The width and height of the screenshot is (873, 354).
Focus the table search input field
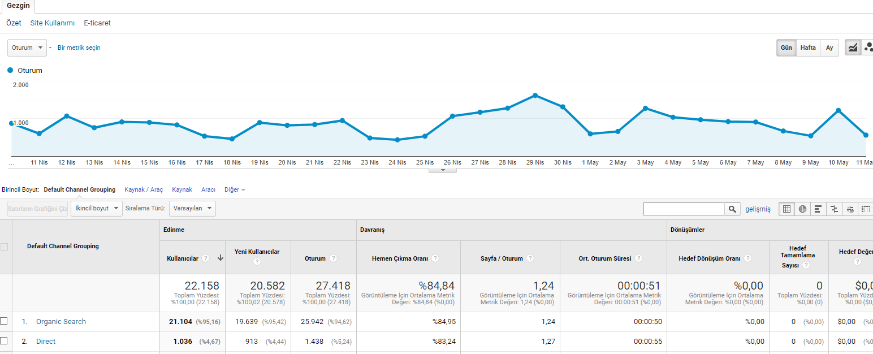[x=684, y=209]
